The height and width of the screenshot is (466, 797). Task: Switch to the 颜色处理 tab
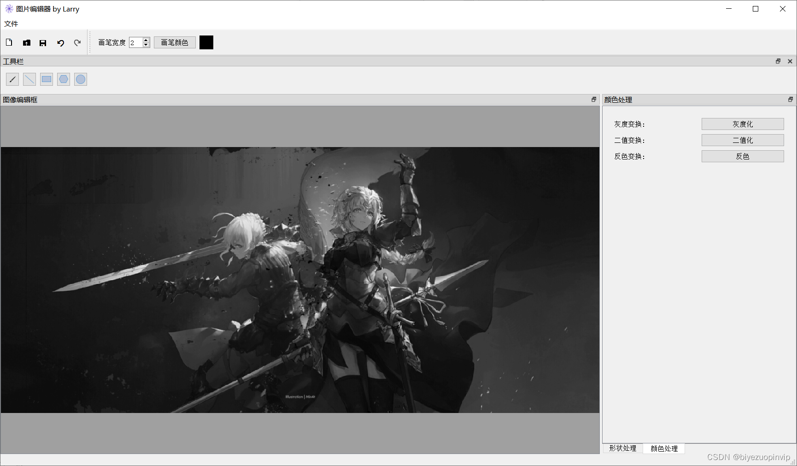(x=664, y=448)
